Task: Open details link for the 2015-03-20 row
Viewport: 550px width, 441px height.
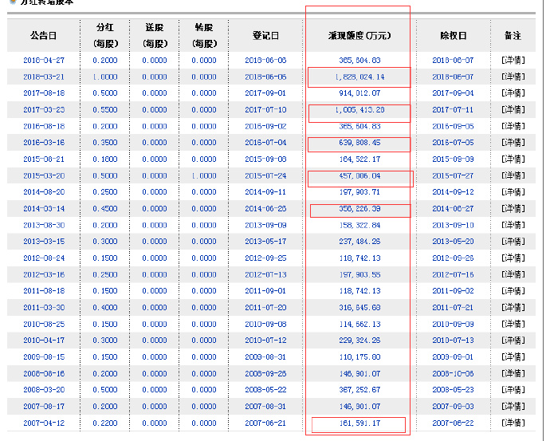Action: pyautogui.click(x=513, y=175)
